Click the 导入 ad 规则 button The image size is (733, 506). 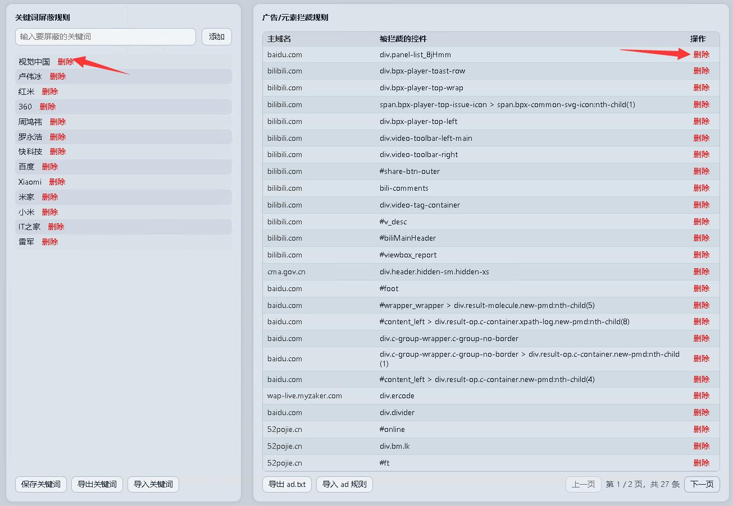pyautogui.click(x=344, y=484)
